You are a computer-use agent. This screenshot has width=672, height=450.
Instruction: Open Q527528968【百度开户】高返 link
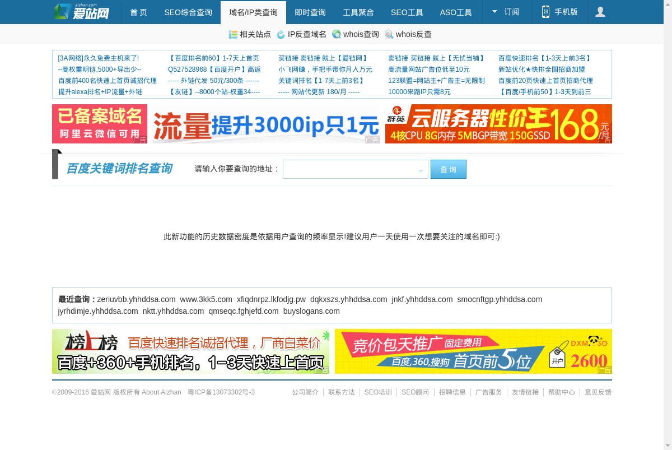214,69
